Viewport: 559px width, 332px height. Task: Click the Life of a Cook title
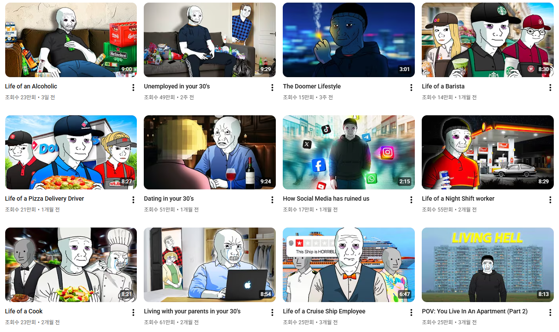(x=24, y=311)
